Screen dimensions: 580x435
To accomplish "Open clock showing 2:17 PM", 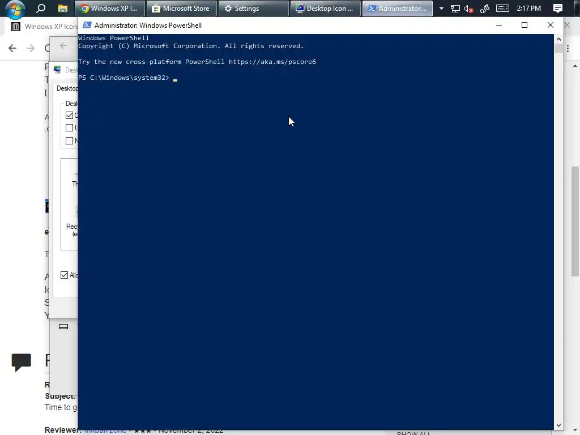I will (x=528, y=8).
